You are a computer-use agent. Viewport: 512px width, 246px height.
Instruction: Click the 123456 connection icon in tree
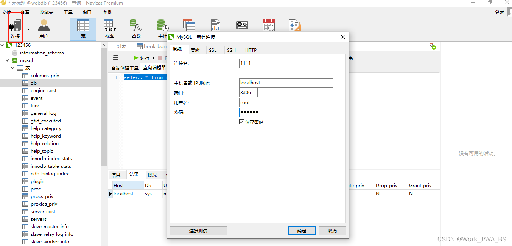[x=9, y=45]
